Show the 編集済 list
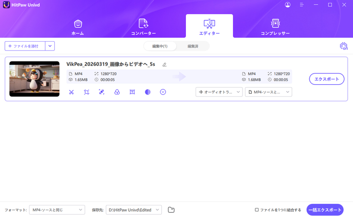353x218 pixels. coord(193,46)
